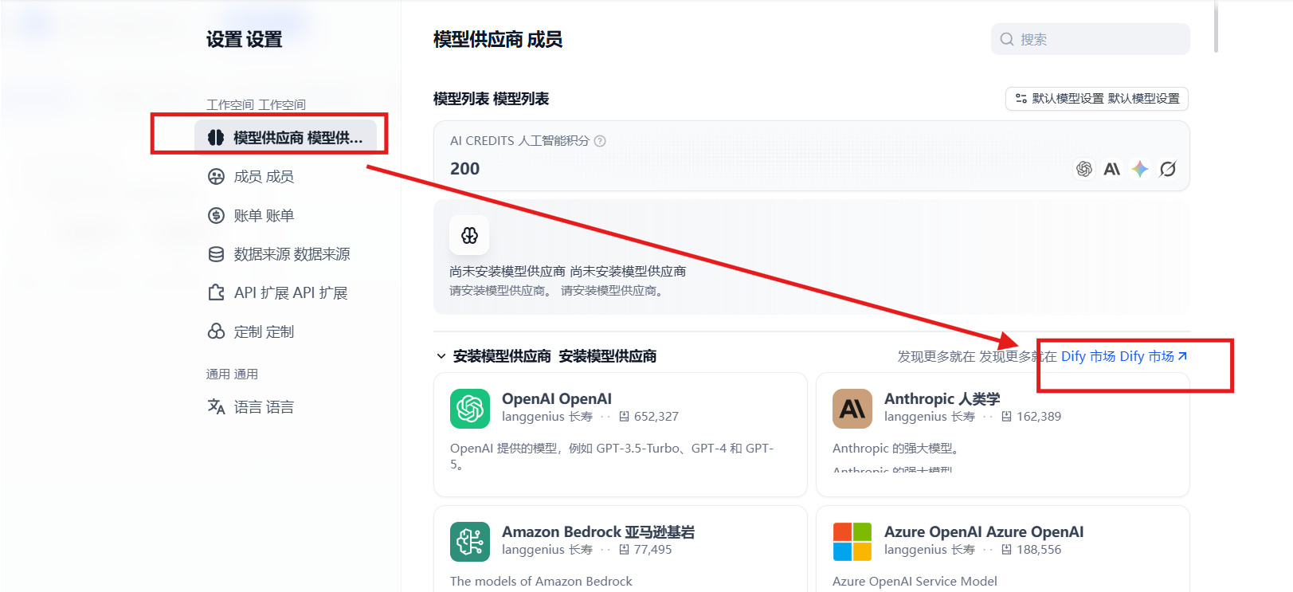Click the OpenAI logo in credits card
The image size is (1293, 592).
(x=1083, y=169)
